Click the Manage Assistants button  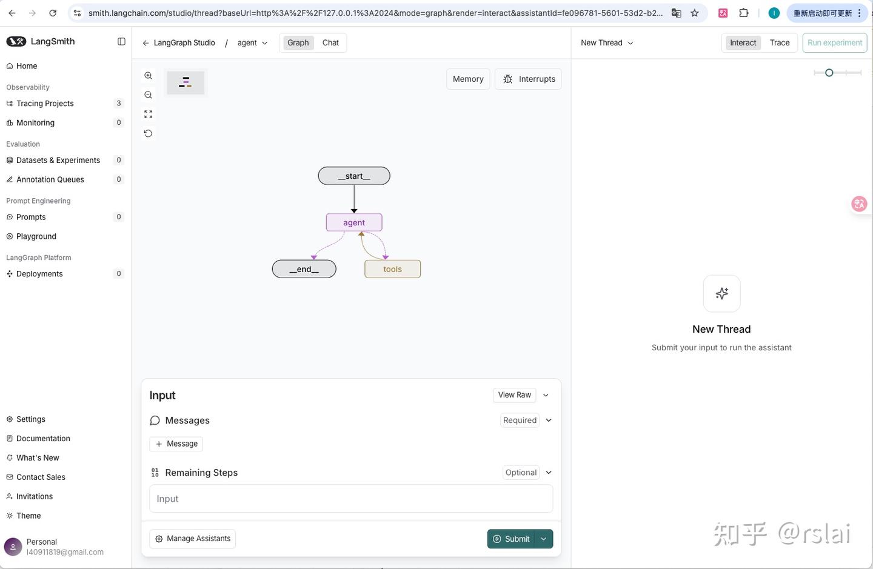(192, 539)
